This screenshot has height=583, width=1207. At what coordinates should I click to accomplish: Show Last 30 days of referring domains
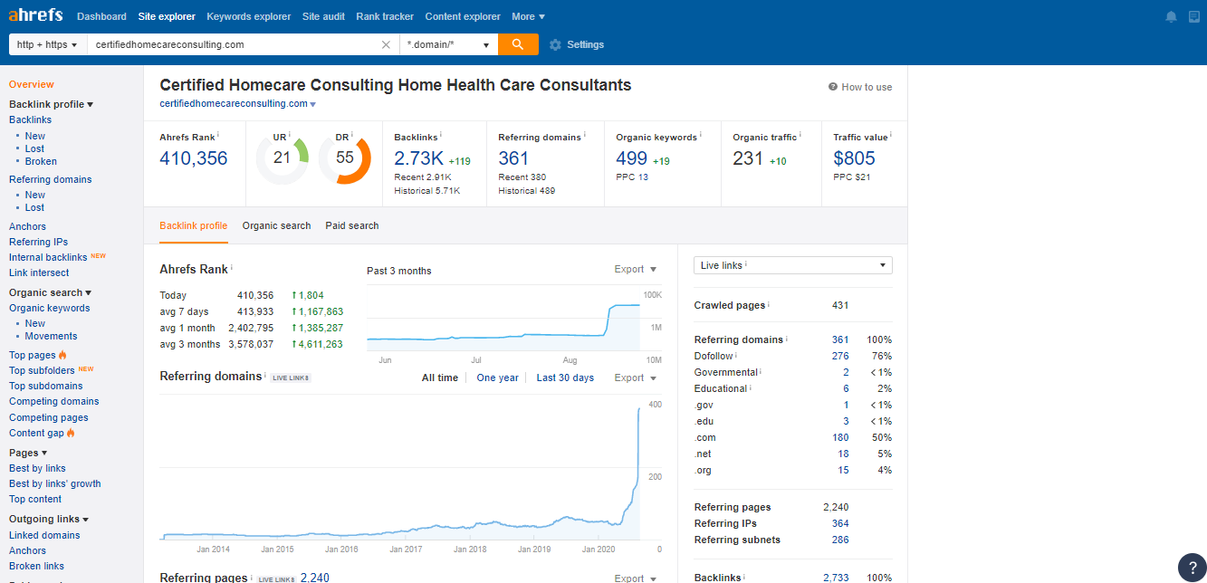tap(565, 378)
